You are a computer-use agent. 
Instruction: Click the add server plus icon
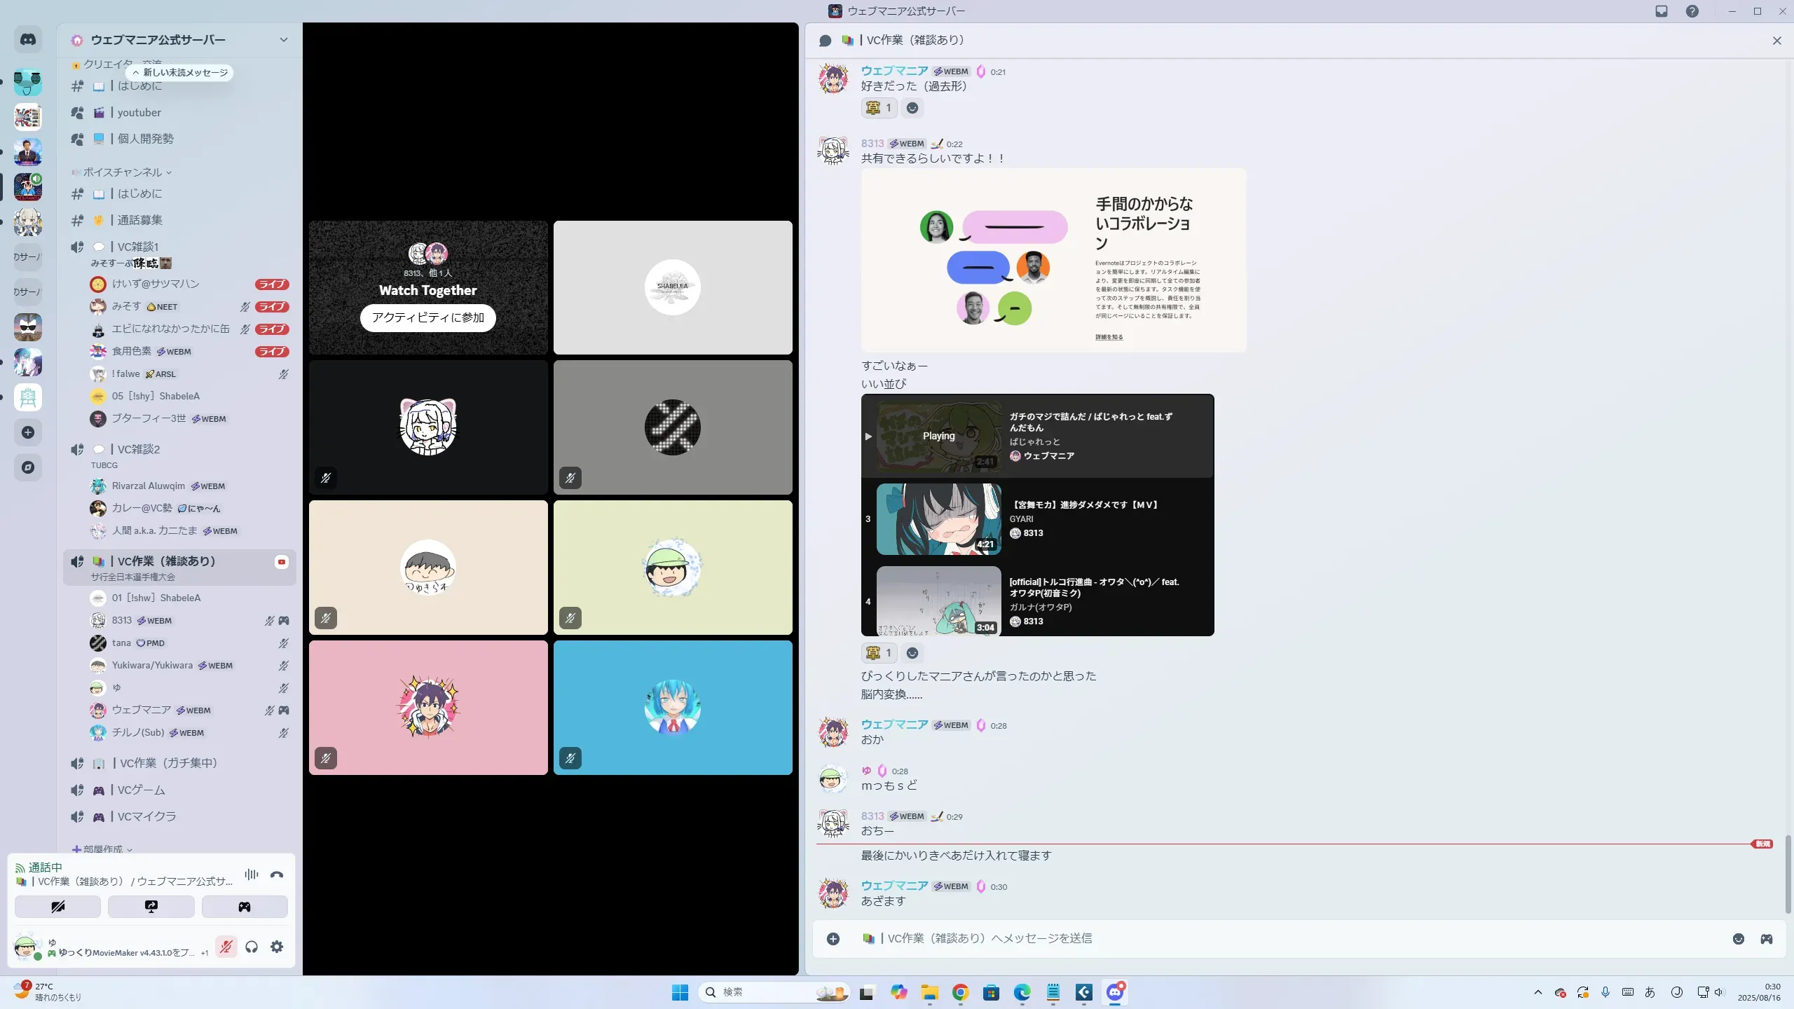coord(28,432)
